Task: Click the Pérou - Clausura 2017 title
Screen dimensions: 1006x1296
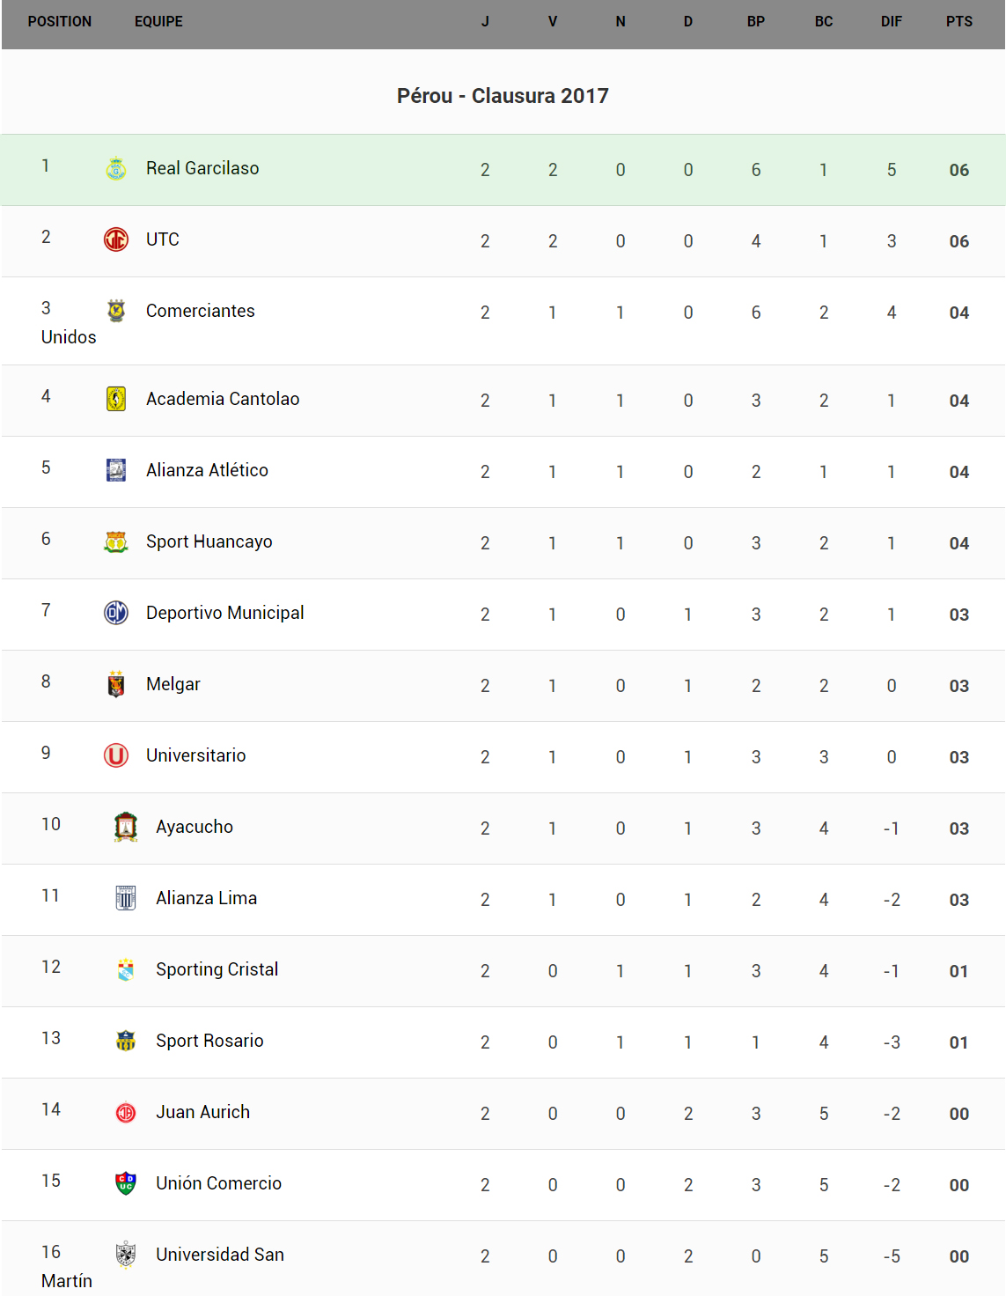Action: tap(503, 95)
